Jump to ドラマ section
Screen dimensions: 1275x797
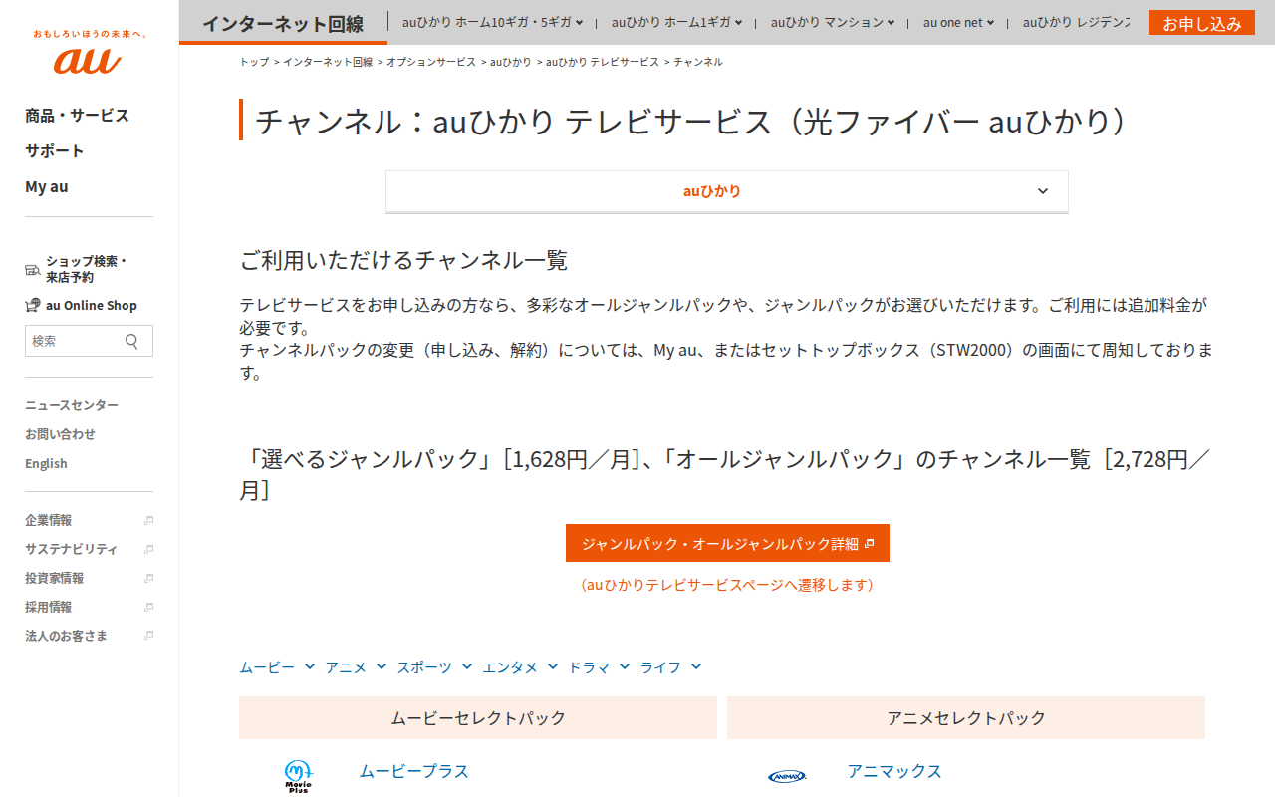(599, 667)
